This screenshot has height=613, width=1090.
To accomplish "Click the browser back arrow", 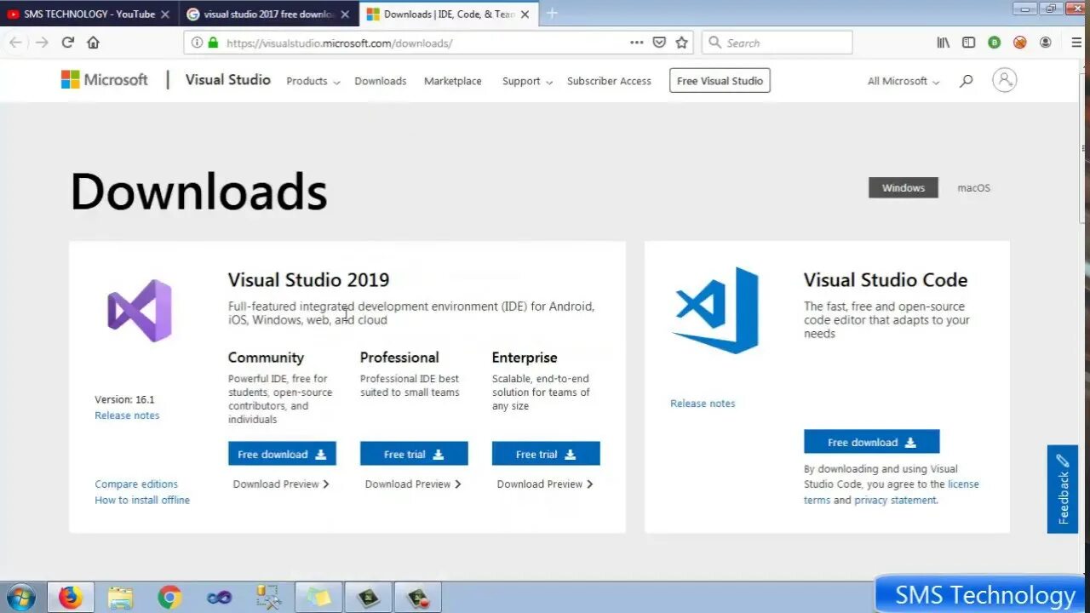I will pos(15,43).
